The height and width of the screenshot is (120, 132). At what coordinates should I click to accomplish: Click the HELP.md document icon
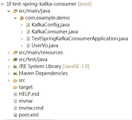click(15, 94)
